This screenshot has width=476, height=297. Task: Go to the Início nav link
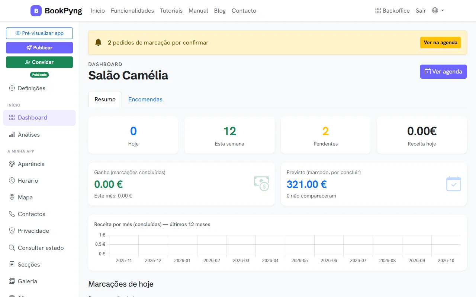click(98, 11)
